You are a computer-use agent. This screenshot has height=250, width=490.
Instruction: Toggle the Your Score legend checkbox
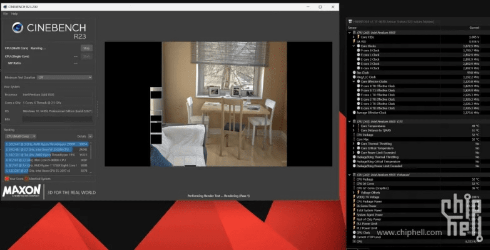[x=5, y=179]
